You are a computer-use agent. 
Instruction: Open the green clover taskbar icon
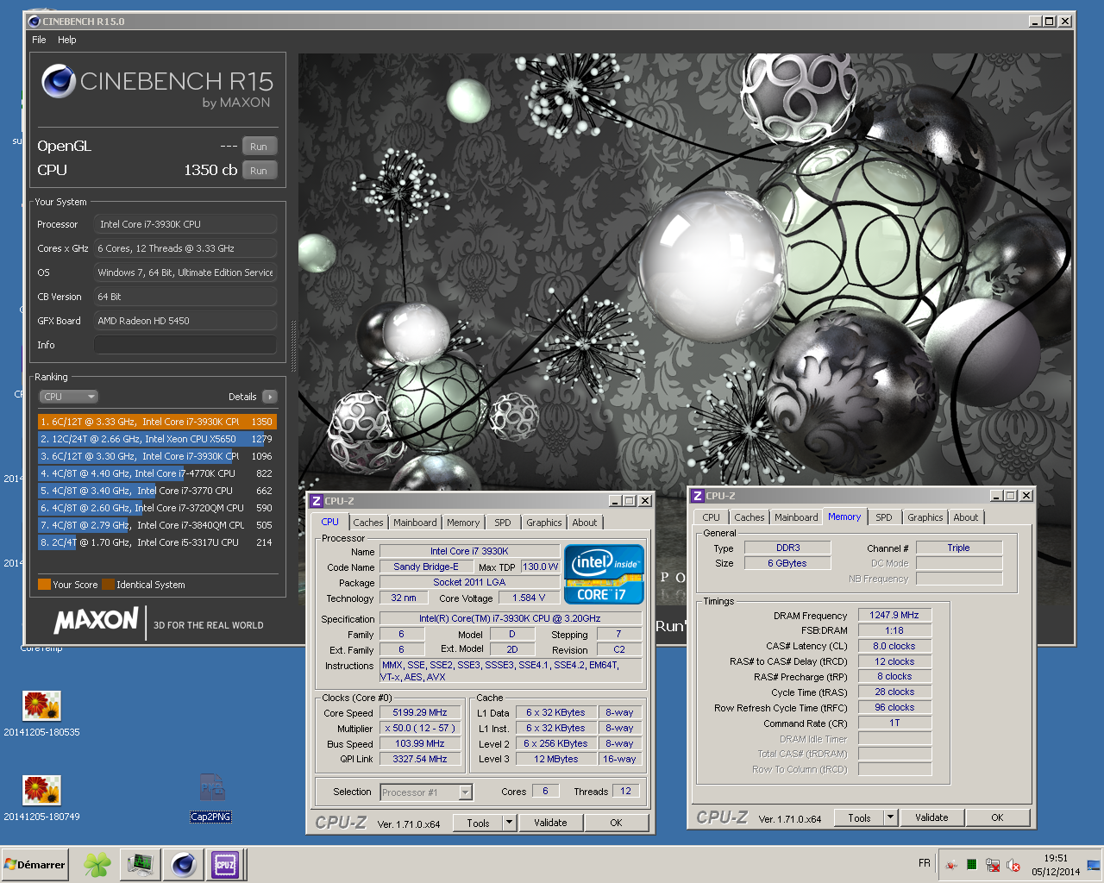point(97,865)
